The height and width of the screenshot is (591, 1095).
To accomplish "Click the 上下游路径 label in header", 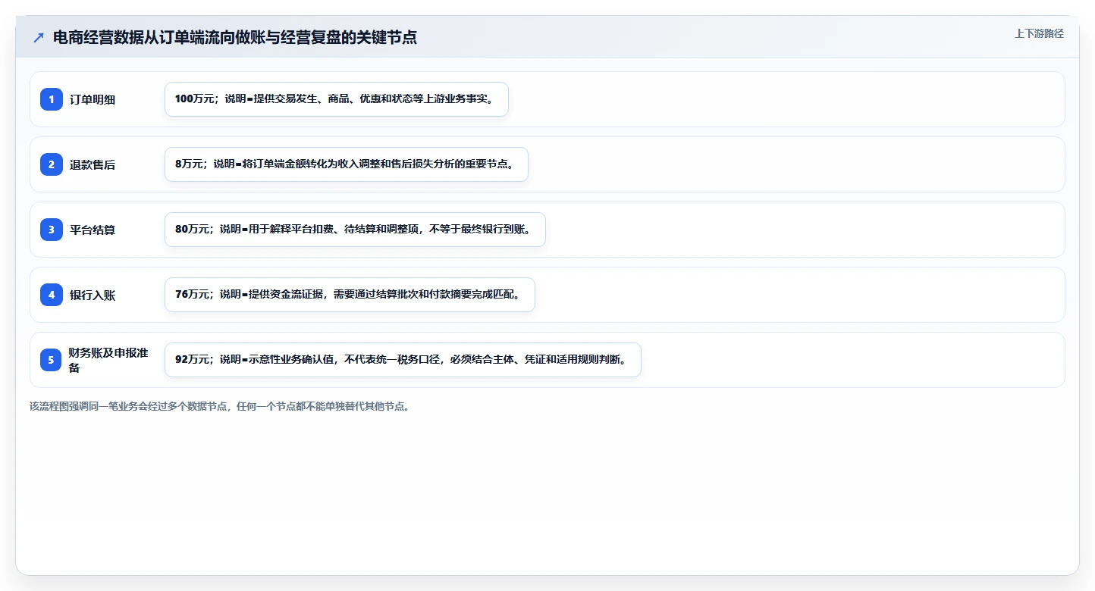I will pos(1039,33).
